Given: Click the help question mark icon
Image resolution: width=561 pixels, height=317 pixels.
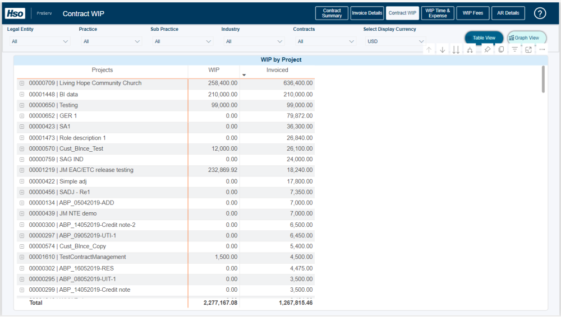Looking at the screenshot, I should click(540, 13).
